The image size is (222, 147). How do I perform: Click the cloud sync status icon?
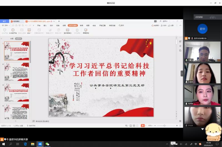click(152, 25)
